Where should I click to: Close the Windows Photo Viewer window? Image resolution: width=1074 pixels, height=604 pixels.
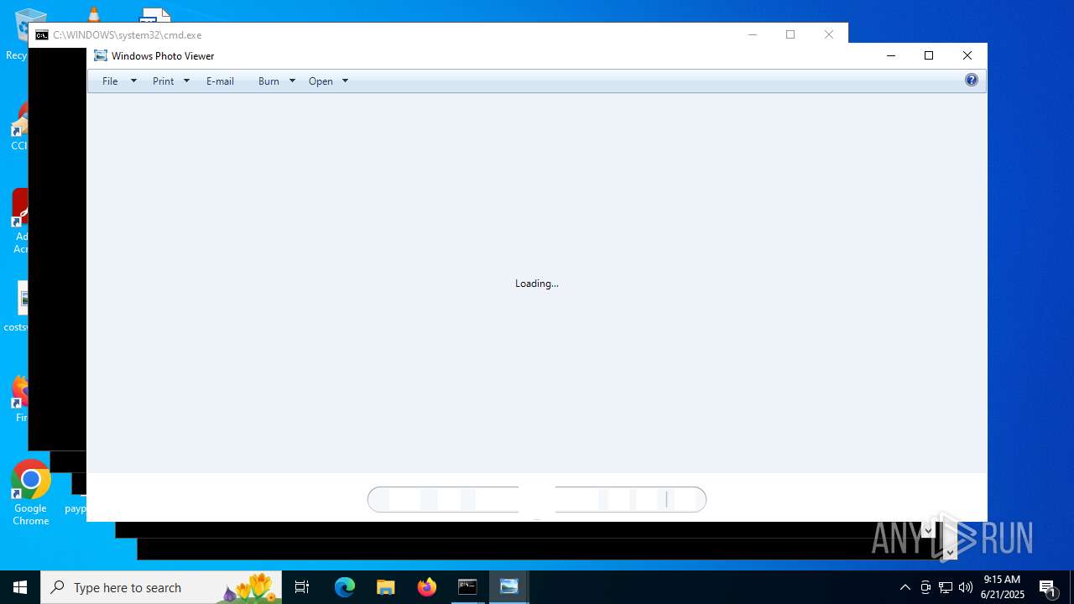tap(967, 56)
